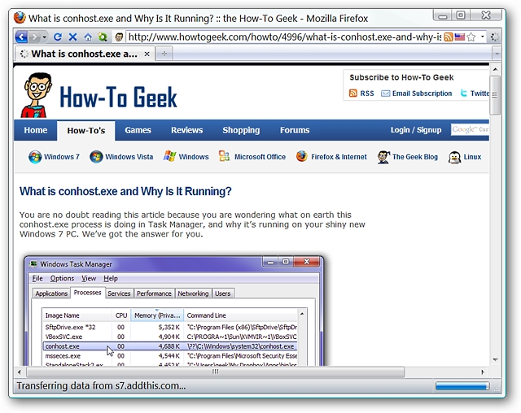This screenshot has height=413, width=521.
Task: Click the horizontal scrollbar thumb
Action: pos(215,372)
